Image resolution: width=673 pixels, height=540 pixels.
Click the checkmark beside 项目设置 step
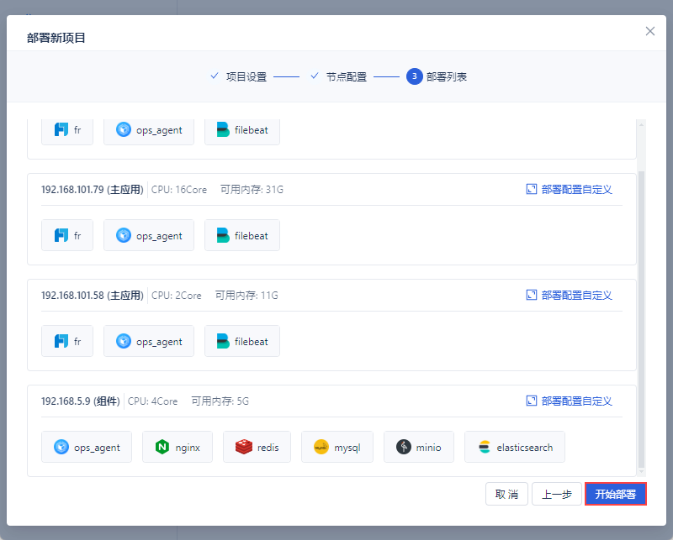(x=215, y=76)
